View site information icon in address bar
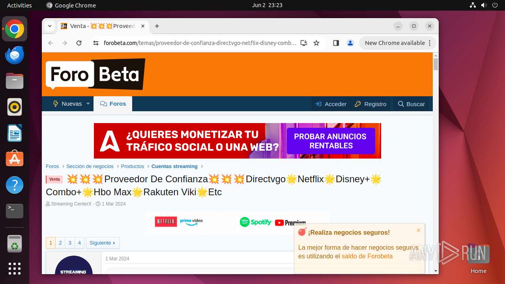 [x=96, y=43]
